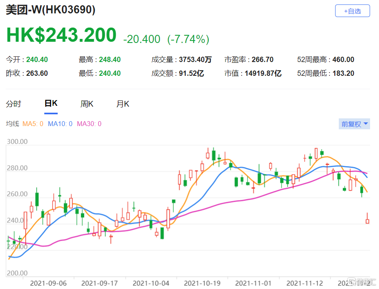Click the MA5 moving average label
Screen dimensions: 379x289
(x=33, y=124)
